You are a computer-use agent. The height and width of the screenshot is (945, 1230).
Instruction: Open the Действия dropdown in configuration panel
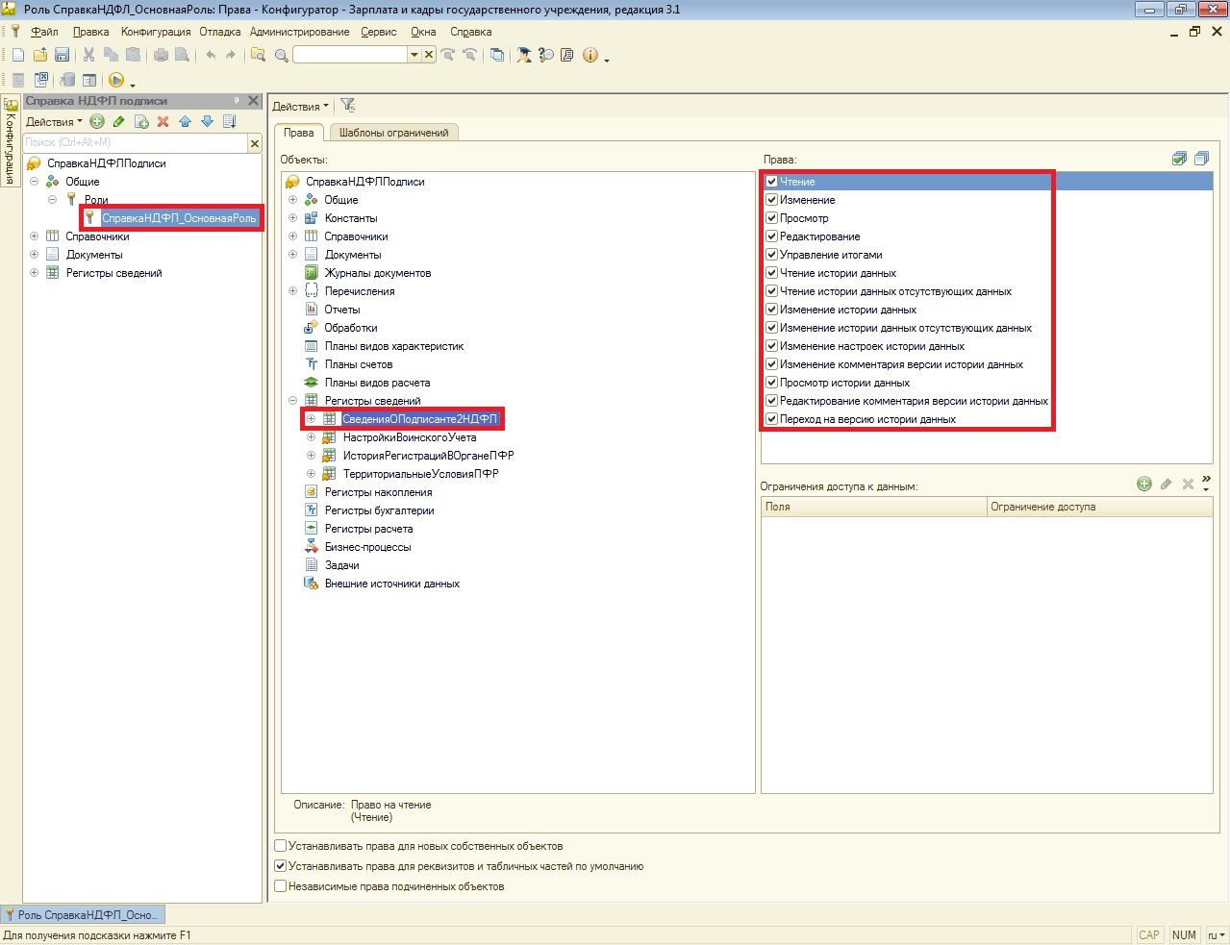[x=54, y=122]
